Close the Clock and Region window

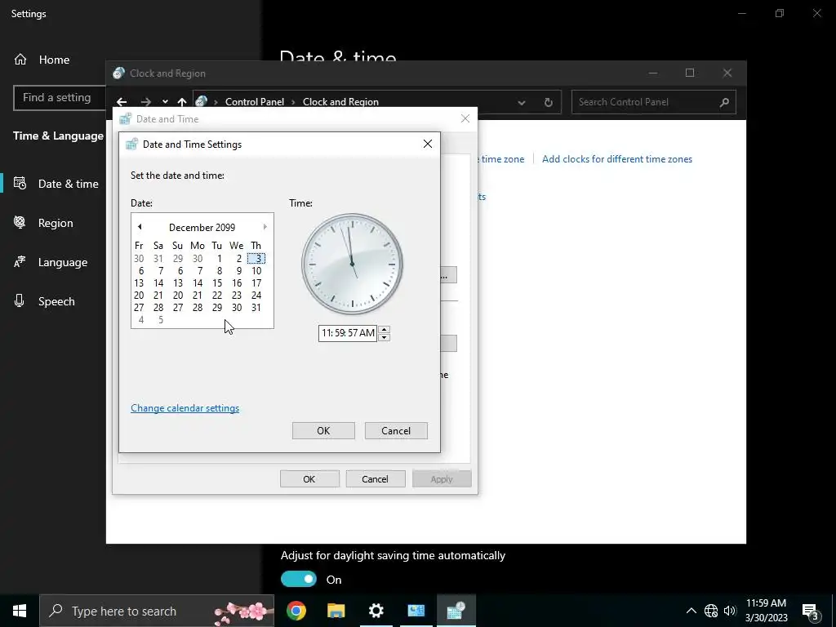(727, 73)
